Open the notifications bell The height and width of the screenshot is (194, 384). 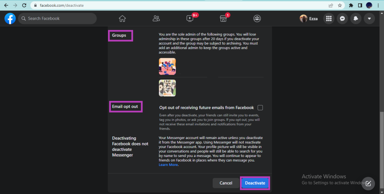[x=355, y=19]
